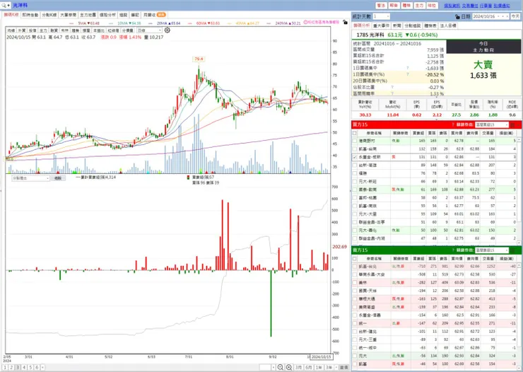
Task: Switch to the 即時走勢 tab
Action: pos(30,15)
